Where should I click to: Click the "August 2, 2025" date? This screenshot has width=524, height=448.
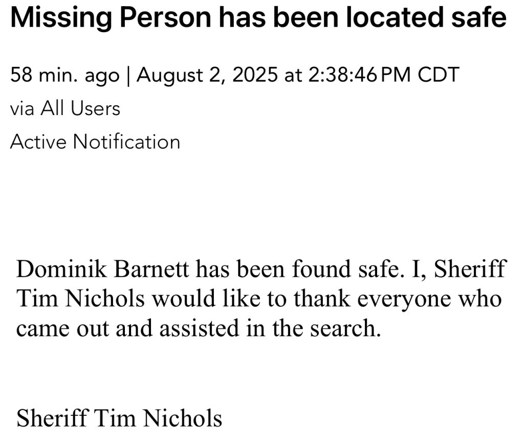point(207,76)
